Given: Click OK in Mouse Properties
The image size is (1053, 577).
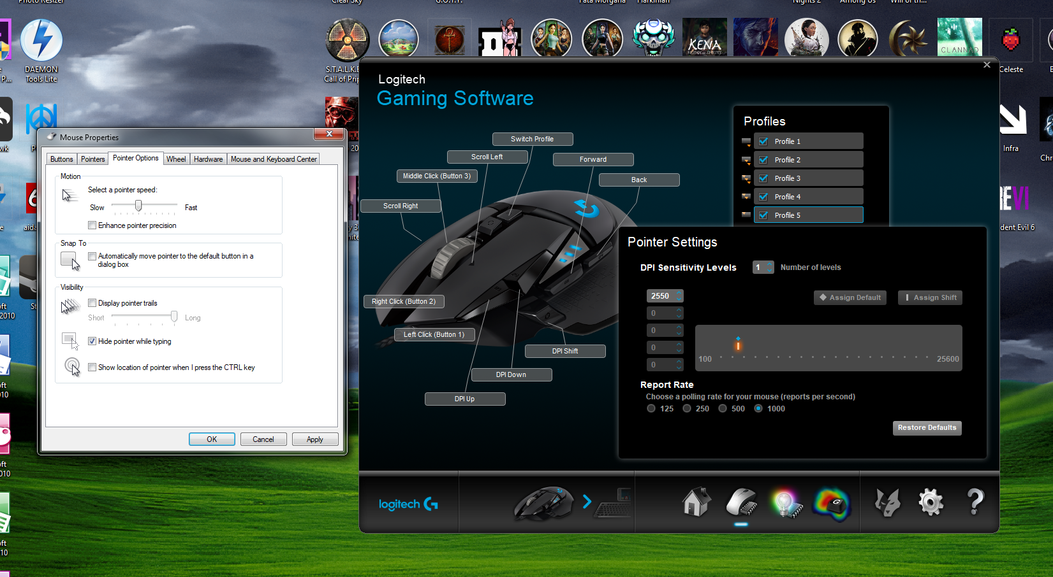Looking at the screenshot, I should [x=212, y=439].
